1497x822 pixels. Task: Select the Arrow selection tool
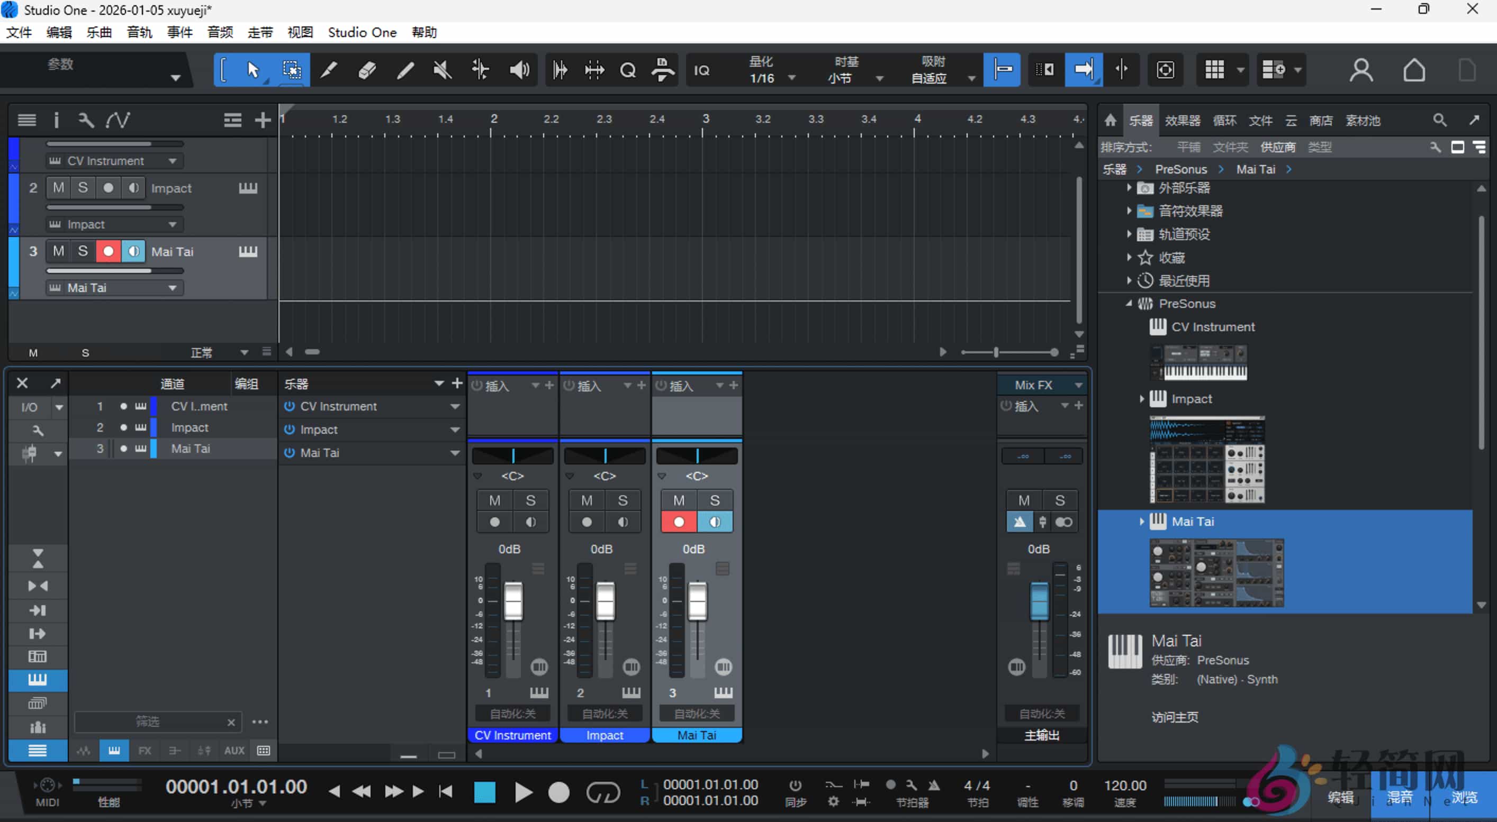click(x=254, y=70)
